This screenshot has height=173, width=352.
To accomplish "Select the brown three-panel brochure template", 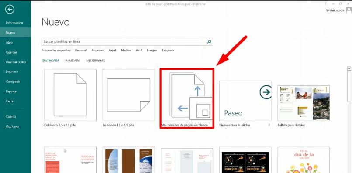I will pos(129,160).
